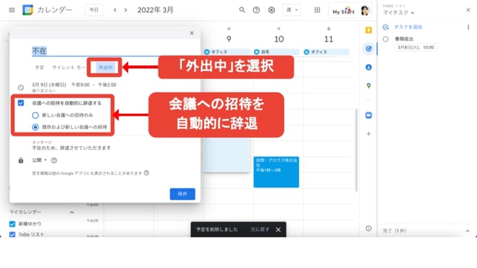Image resolution: width=477 pixels, height=268 pixels.
Task: Mark 書類提出 task as complete
Action: tap(386, 39)
